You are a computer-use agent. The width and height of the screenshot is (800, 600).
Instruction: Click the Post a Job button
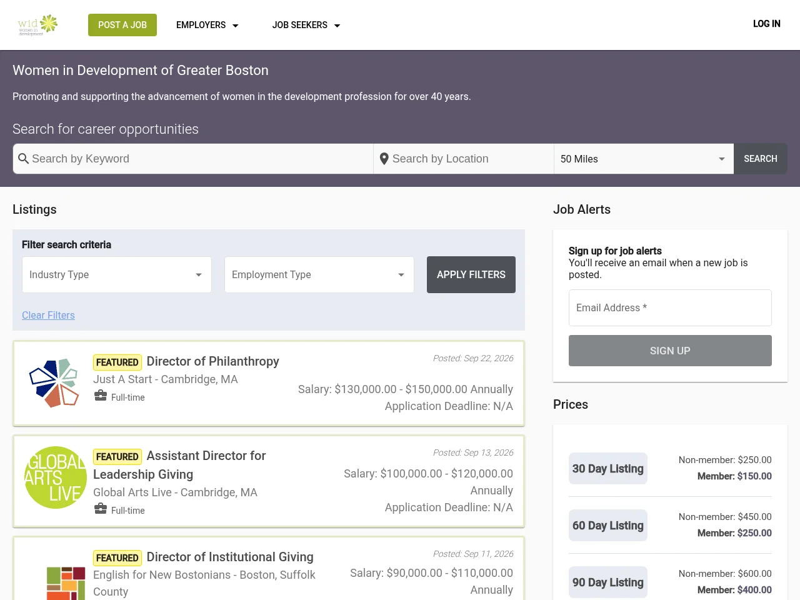click(x=122, y=25)
